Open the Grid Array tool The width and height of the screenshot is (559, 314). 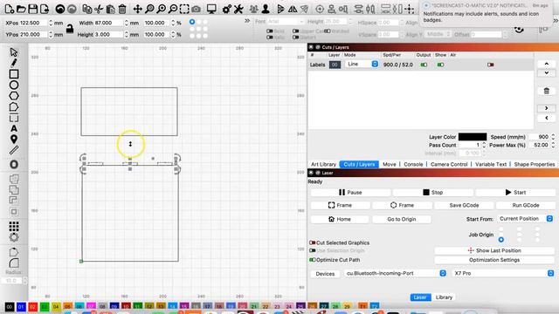click(x=14, y=226)
